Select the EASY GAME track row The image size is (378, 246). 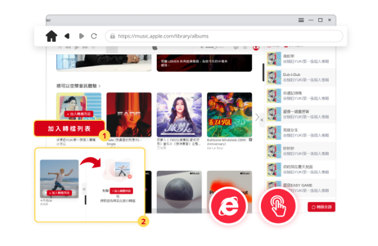point(301,188)
